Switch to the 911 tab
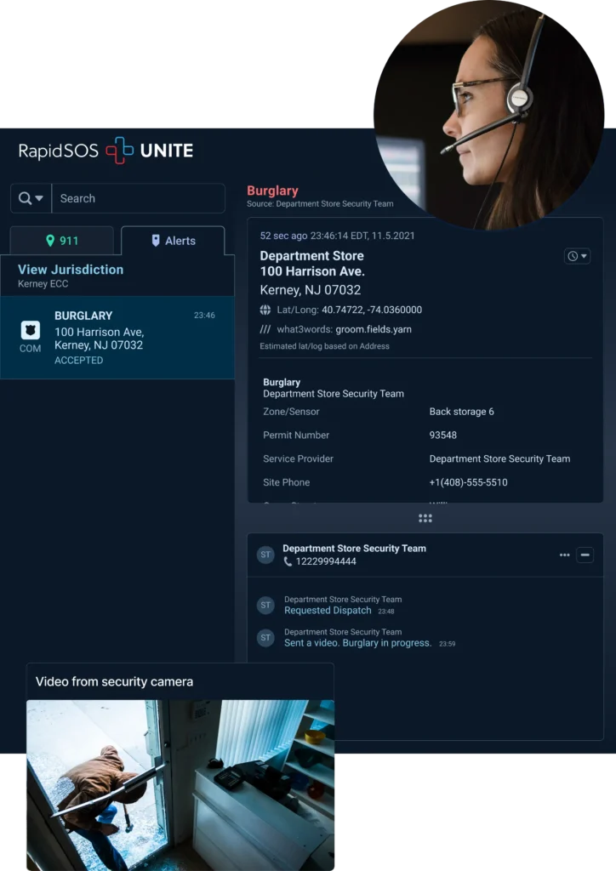Screen dimensions: 616x871 61,241
